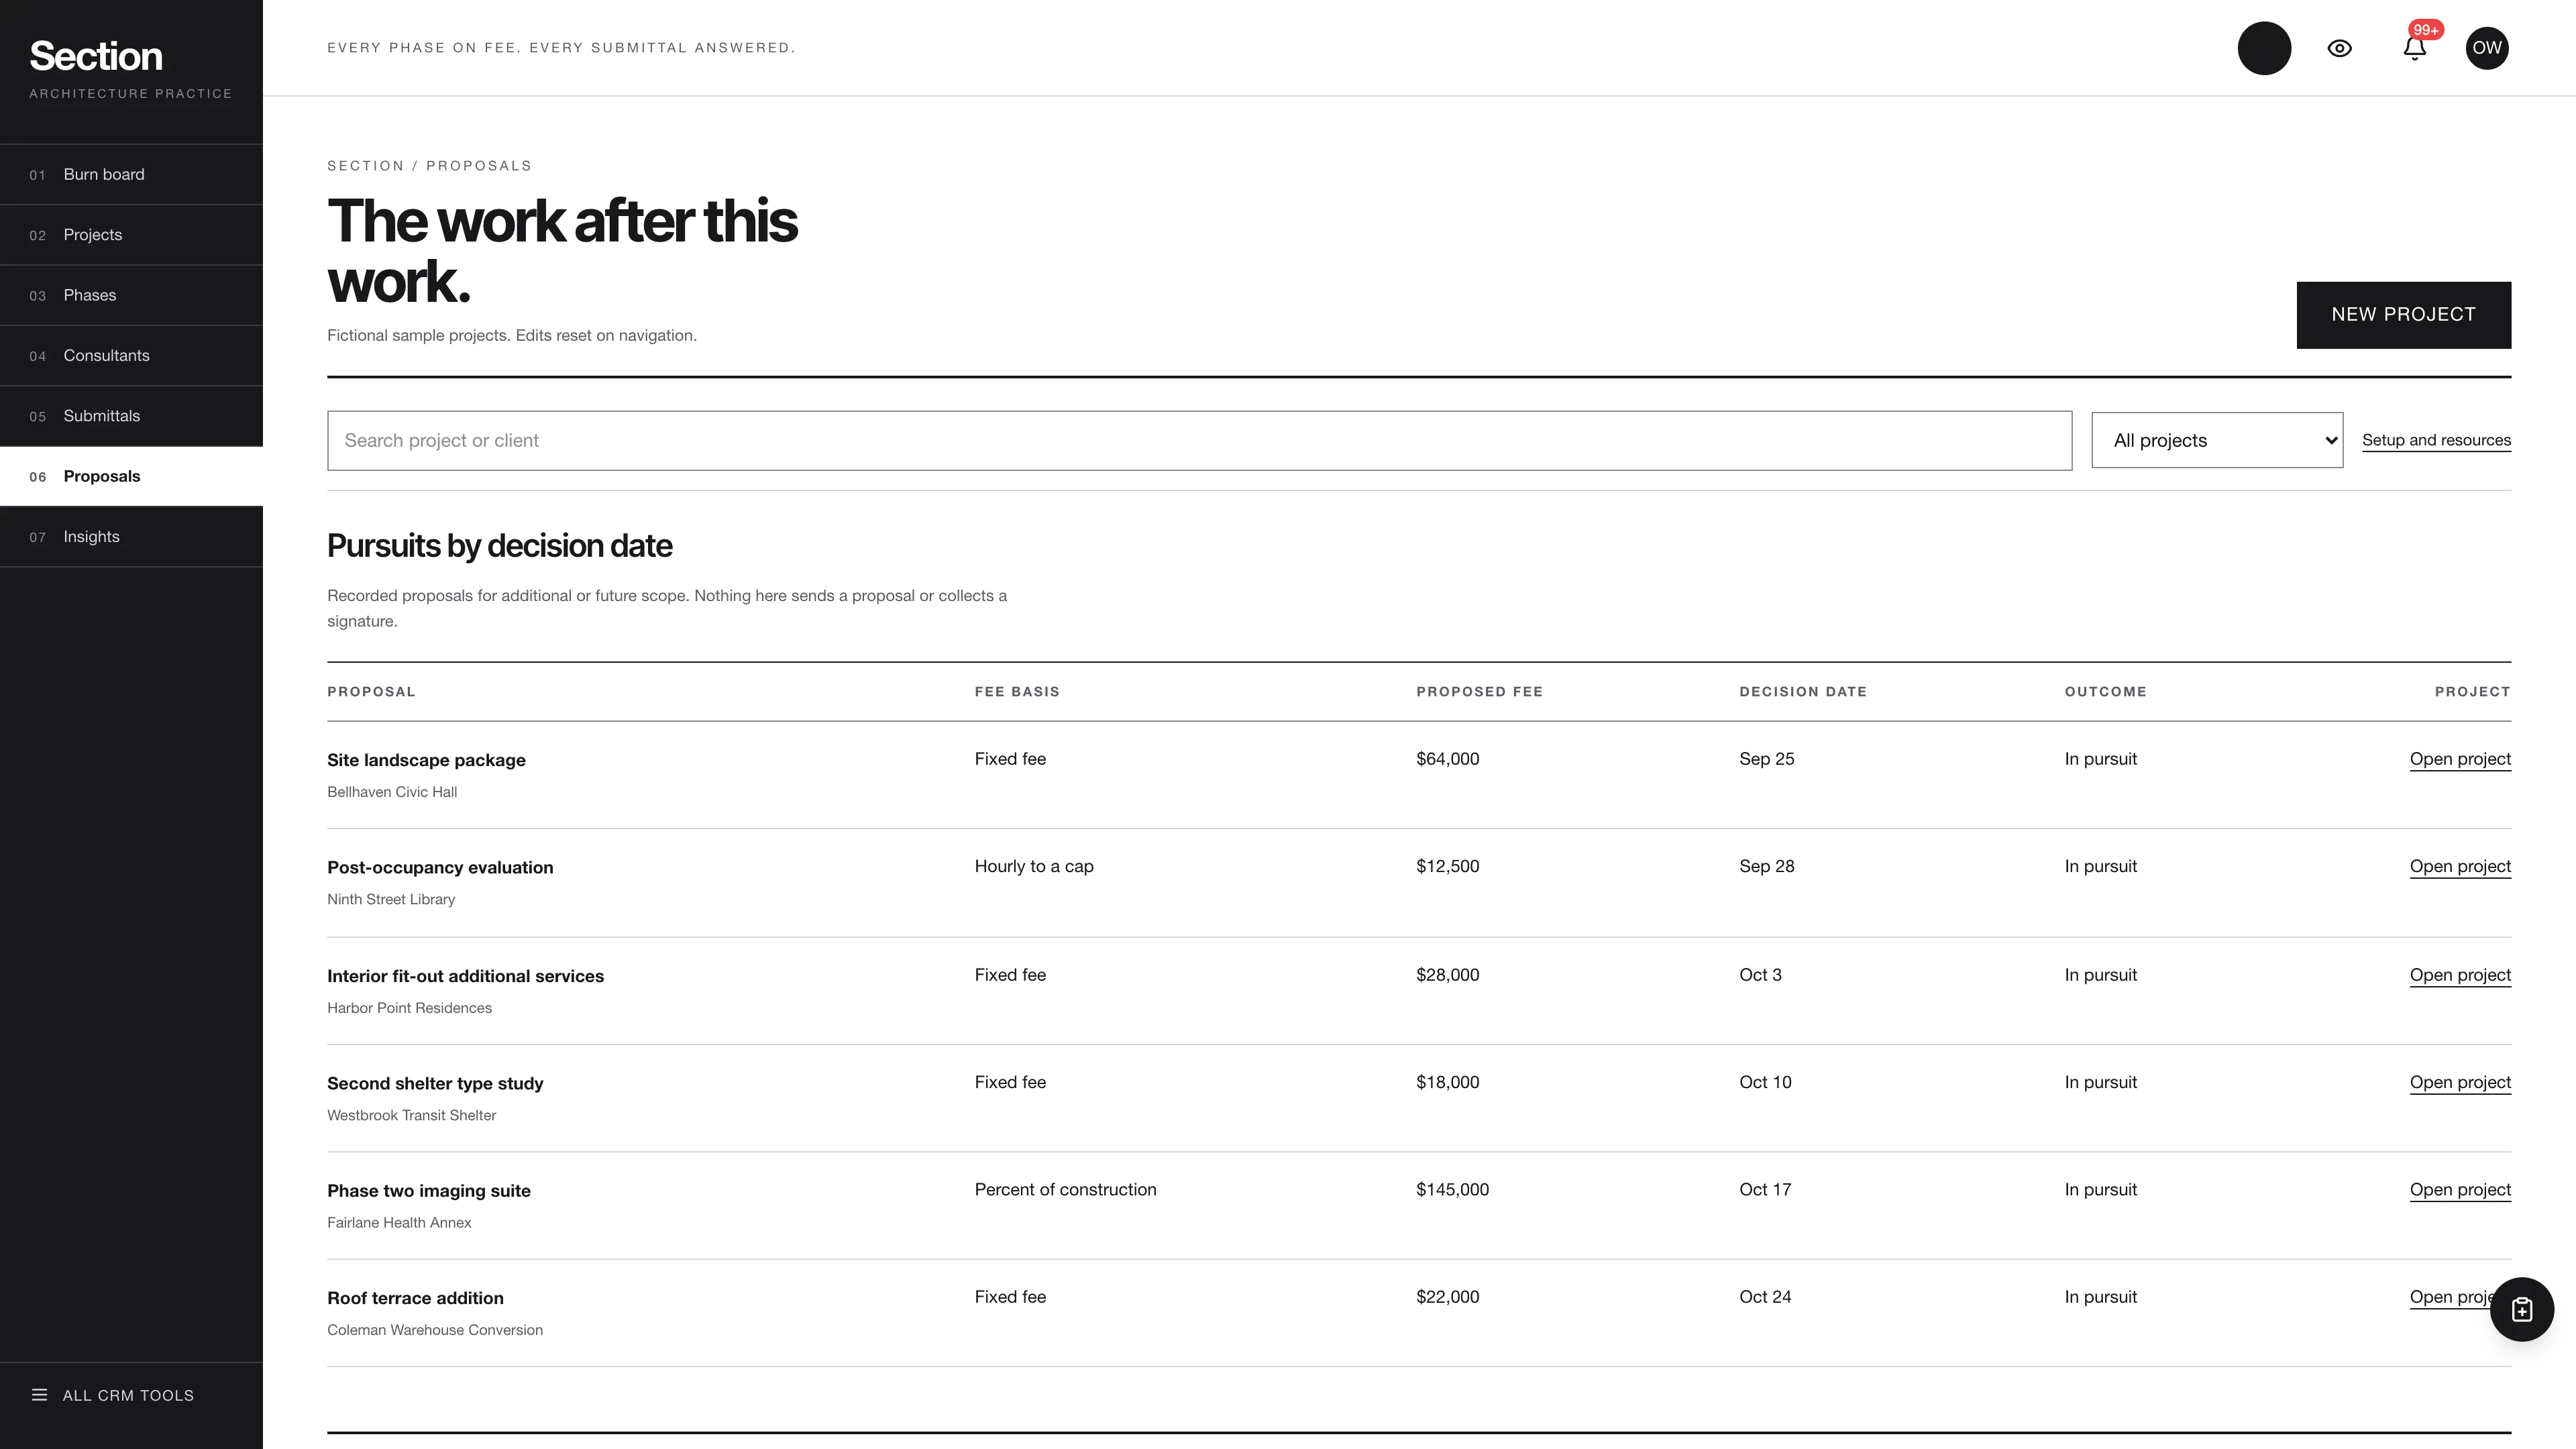This screenshot has width=2576, height=1449.
Task: Open Consultants in the sidebar
Action: click(131, 356)
